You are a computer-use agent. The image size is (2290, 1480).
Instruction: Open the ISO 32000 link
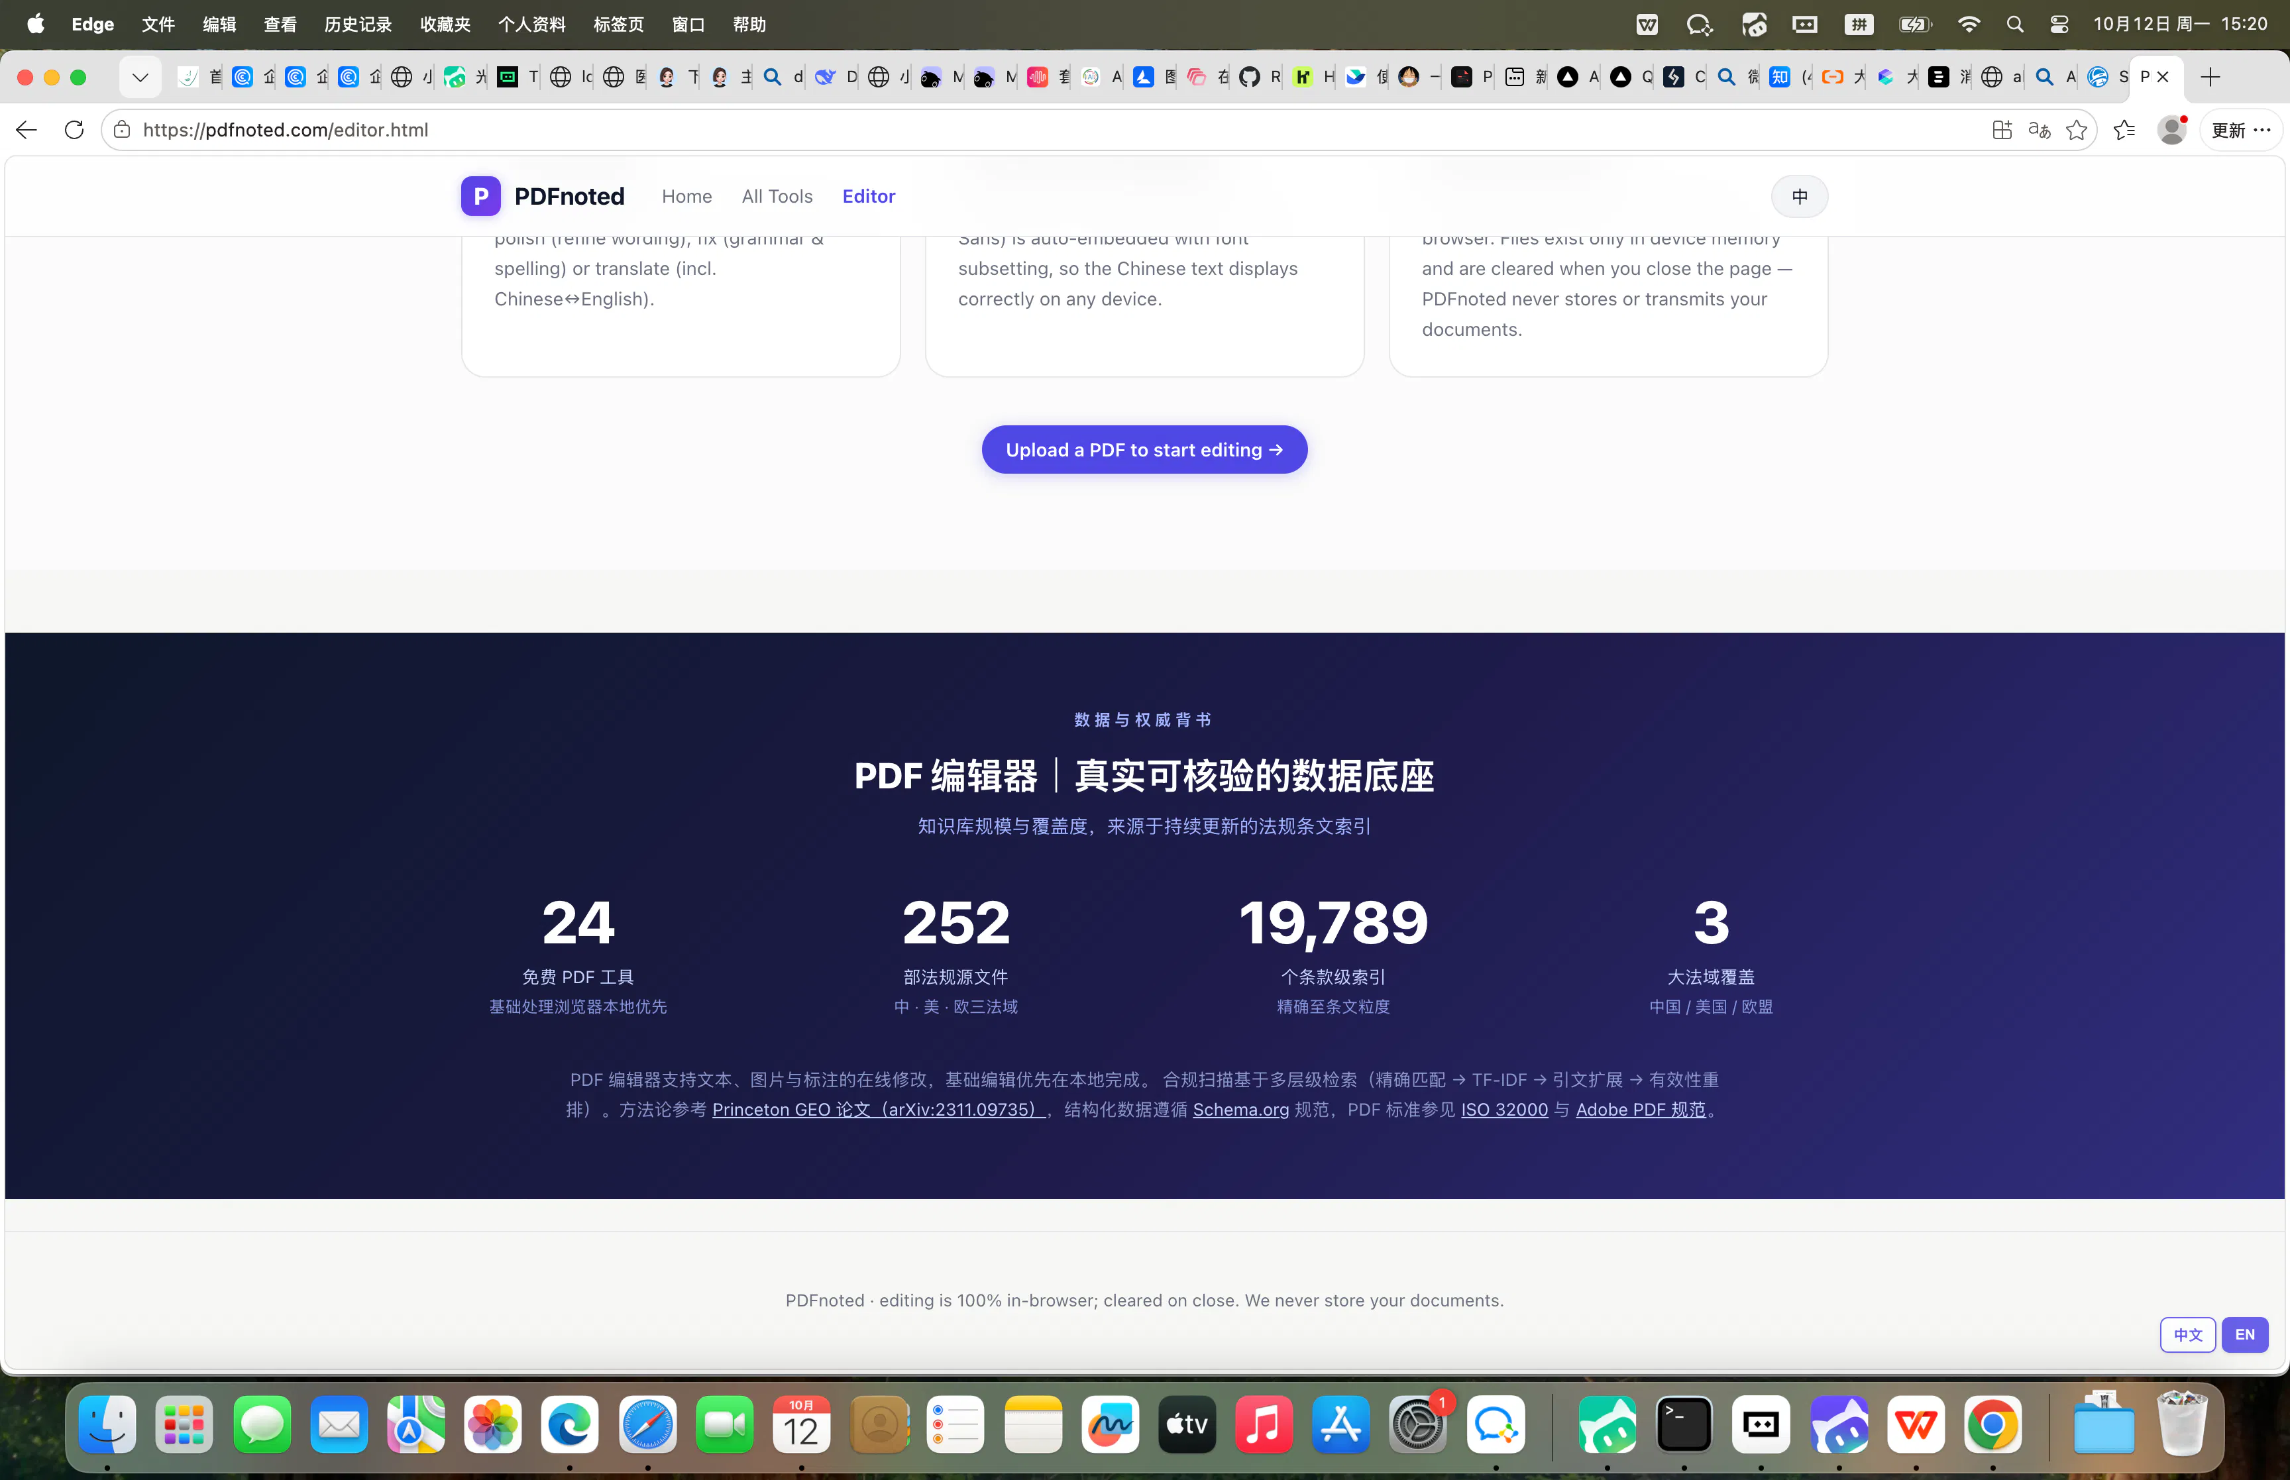1504,1109
